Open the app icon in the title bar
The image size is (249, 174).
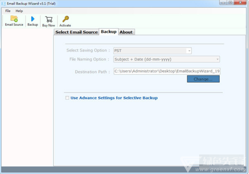click(4, 4)
